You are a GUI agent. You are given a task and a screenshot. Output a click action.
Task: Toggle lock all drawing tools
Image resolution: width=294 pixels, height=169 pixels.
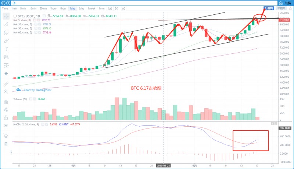(6, 118)
